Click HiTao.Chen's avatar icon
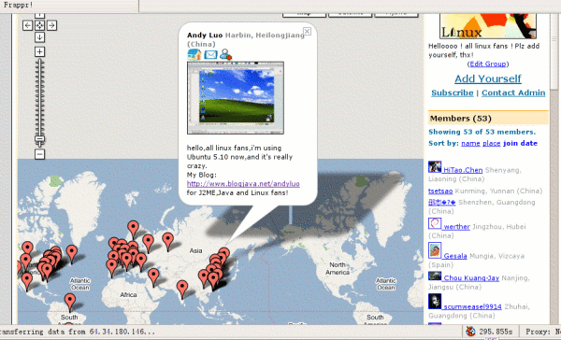561x340 pixels. [435, 167]
